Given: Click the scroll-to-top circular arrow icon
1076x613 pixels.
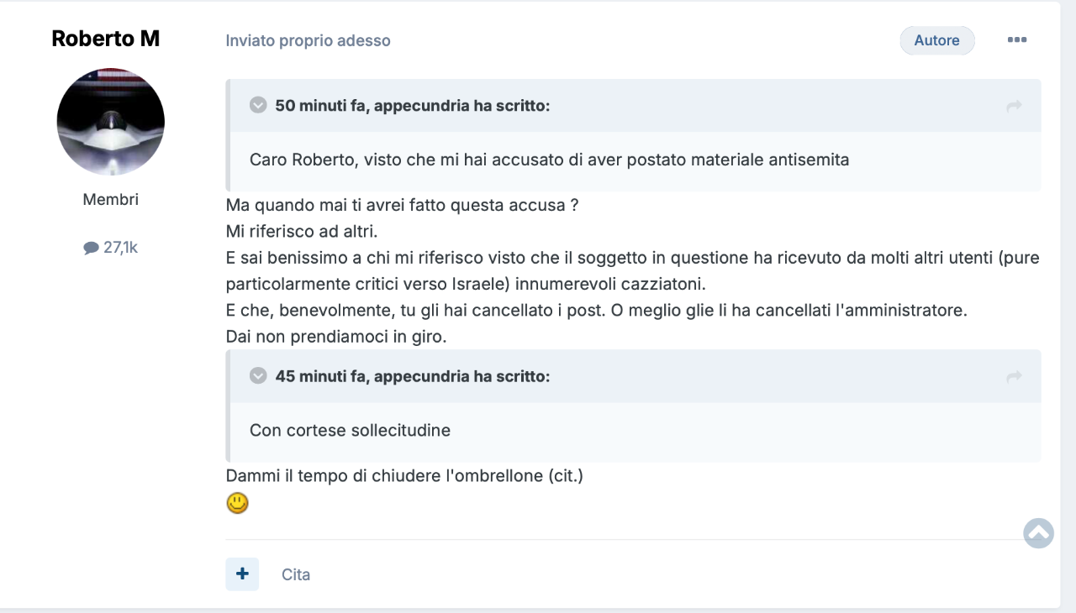Looking at the screenshot, I should [x=1038, y=532].
